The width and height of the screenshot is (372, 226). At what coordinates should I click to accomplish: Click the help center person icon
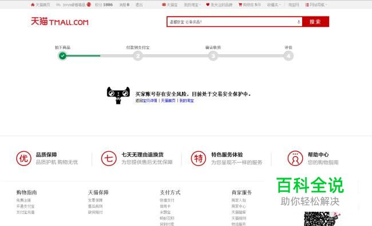[295, 158]
